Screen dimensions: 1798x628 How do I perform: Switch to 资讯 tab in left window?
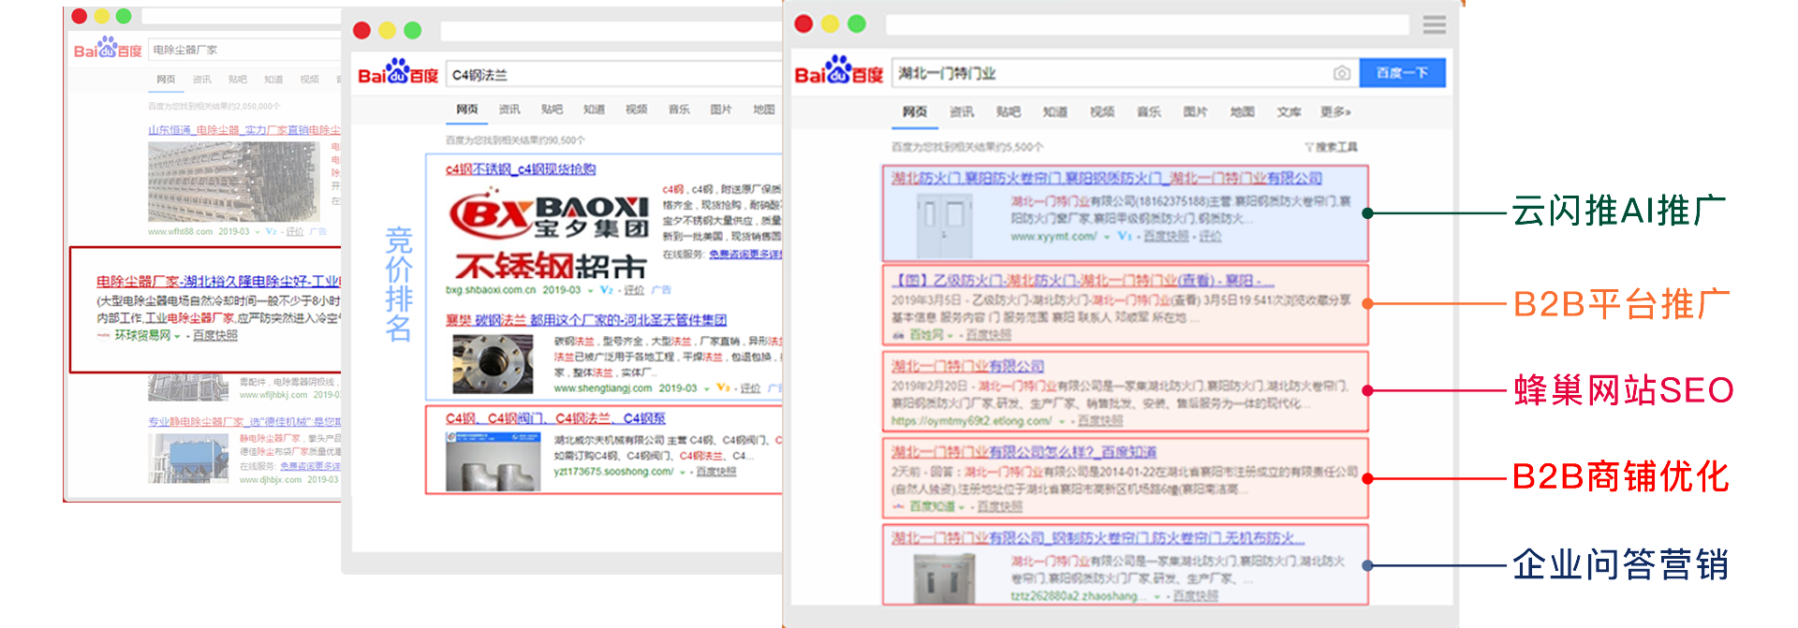point(201,80)
